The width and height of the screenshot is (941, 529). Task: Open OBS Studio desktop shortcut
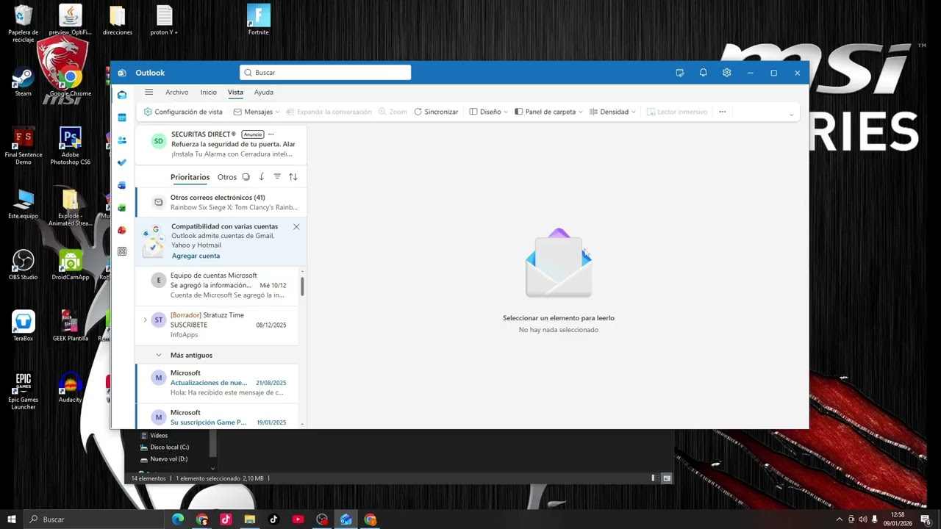click(x=24, y=265)
